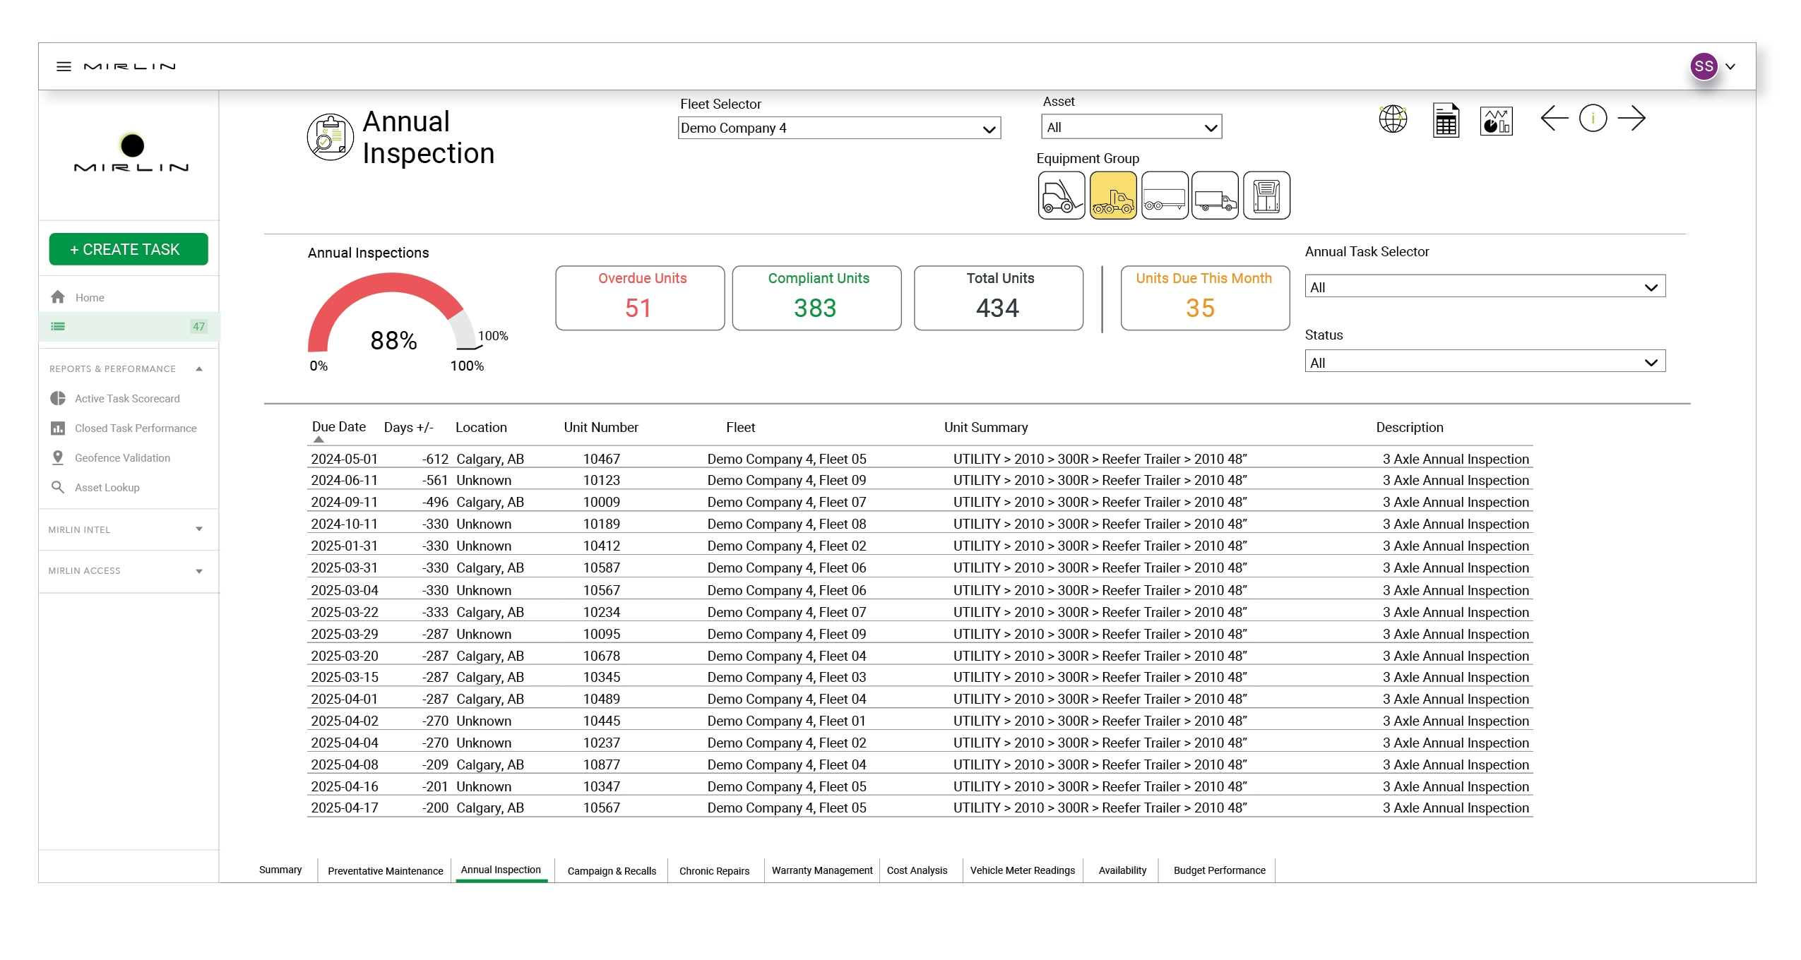
Task: Toggle forklift equipment group filter
Action: coord(1061,196)
